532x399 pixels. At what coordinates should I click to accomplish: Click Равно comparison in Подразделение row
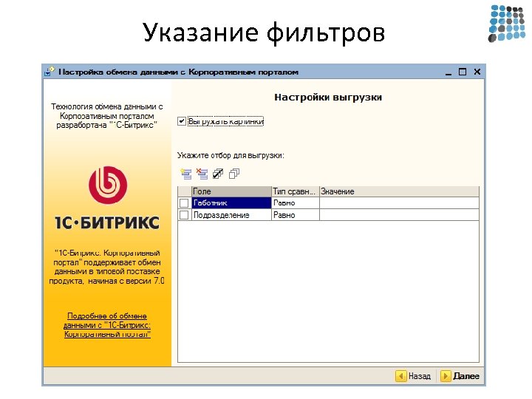[295, 215]
